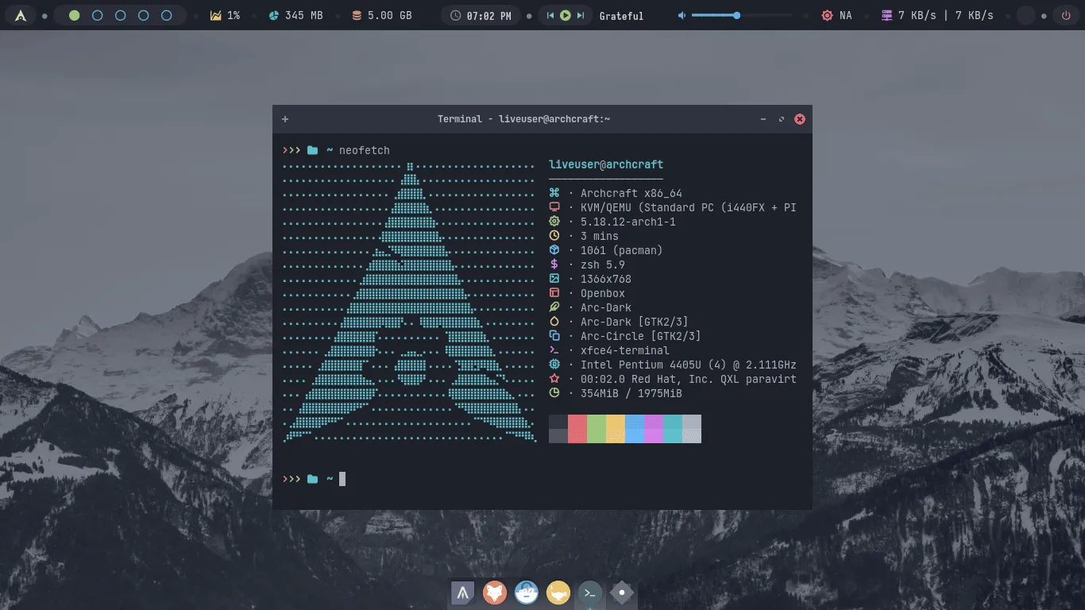The image size is (1085, 610).
Task: Launch the yellow lamp app from the dock
Action: [558, 593]
